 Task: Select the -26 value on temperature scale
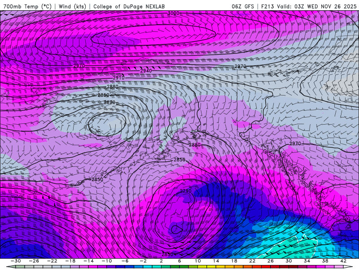(x=34, y=261)
